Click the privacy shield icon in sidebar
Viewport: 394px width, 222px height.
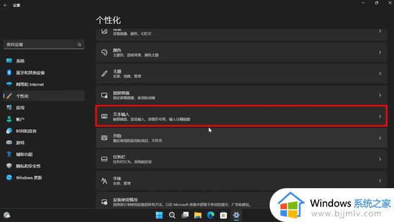coord(9,166)
